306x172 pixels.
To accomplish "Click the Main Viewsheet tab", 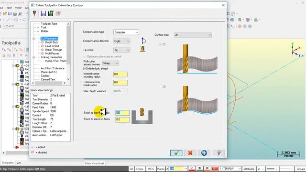I will [x=95, y=163].
